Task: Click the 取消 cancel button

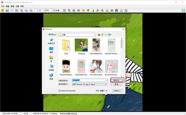Action: tap(116, 84)
